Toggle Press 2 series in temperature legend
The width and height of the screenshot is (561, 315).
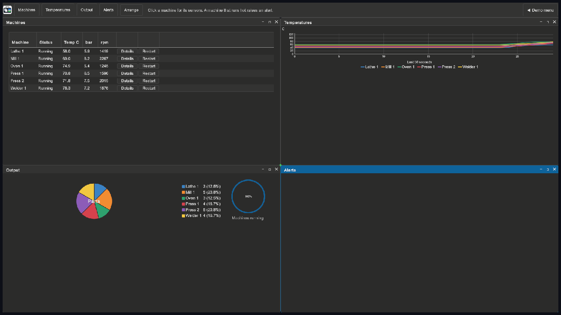coord(447,67)
